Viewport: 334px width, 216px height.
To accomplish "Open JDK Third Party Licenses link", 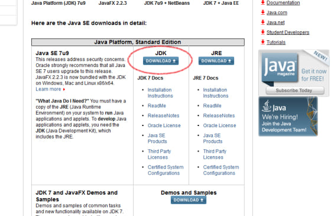I will 160,154.
